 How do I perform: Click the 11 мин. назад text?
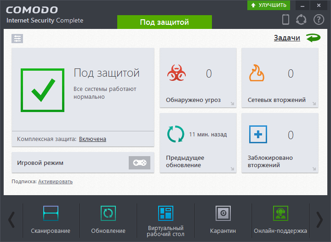(x=208, y=135)
